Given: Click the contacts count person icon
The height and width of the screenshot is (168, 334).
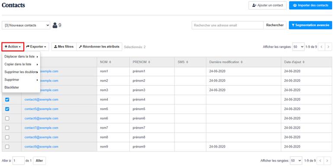Looking at the screenshot, I should tap(55, 26).
